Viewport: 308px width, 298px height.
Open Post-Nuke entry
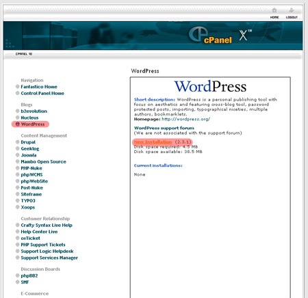tap(32, 188)
